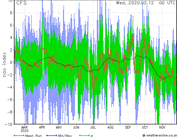Click the y-axis value '4'
The image size is (177, 137).
(x=11, y=37)
